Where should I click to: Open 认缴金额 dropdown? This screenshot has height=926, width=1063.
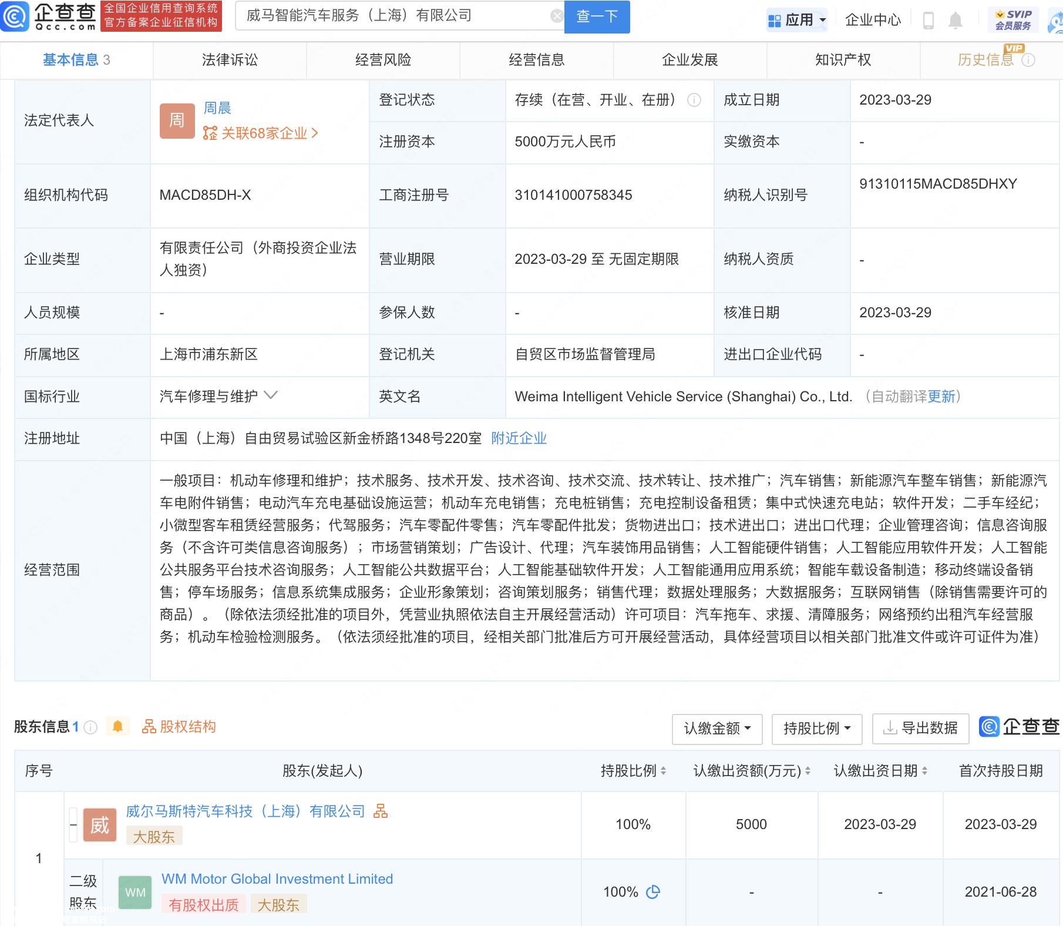717,729
